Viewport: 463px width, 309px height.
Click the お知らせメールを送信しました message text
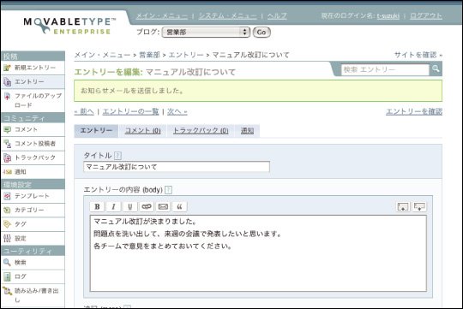pos(132,91)
